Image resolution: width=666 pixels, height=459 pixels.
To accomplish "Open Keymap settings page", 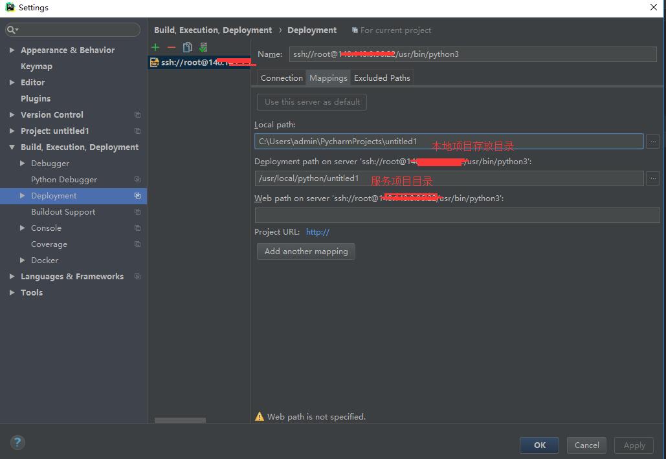I will pyautogui.click(x=36, y=66).
